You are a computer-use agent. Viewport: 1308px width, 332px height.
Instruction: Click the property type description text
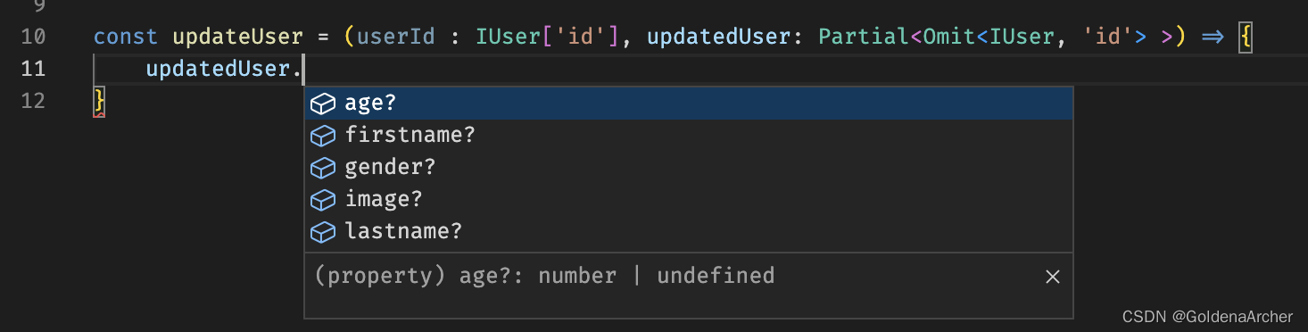[x=544, y=276]
